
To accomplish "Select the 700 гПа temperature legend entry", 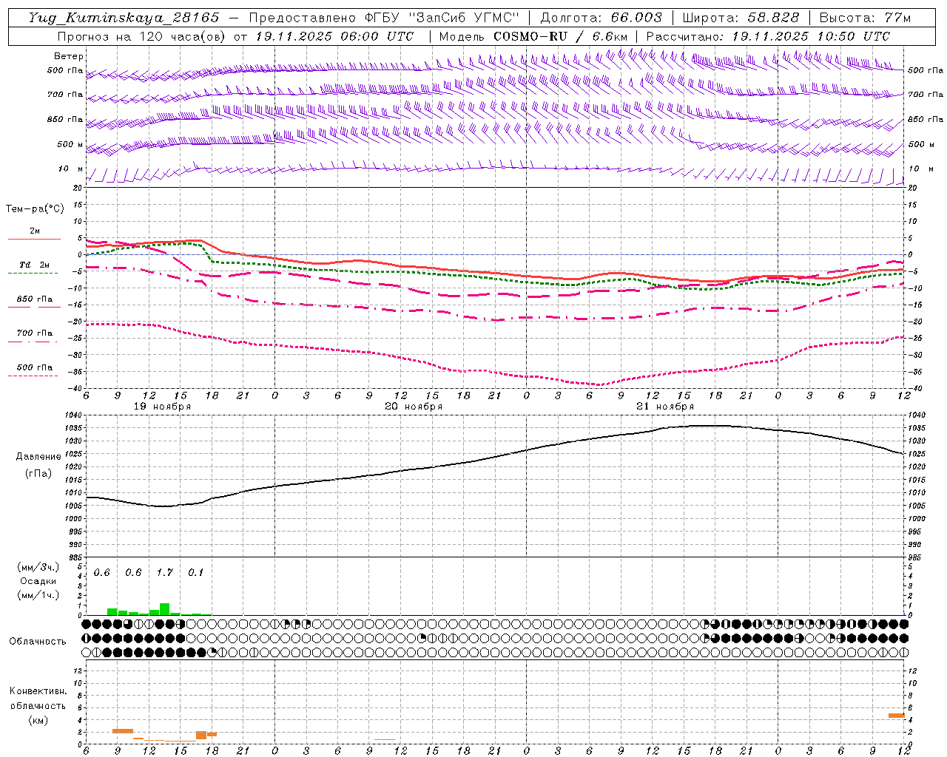I will click(35, 333).
